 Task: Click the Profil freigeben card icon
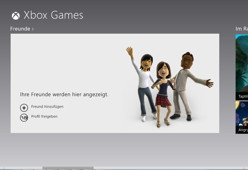click(x=24, y=118)
